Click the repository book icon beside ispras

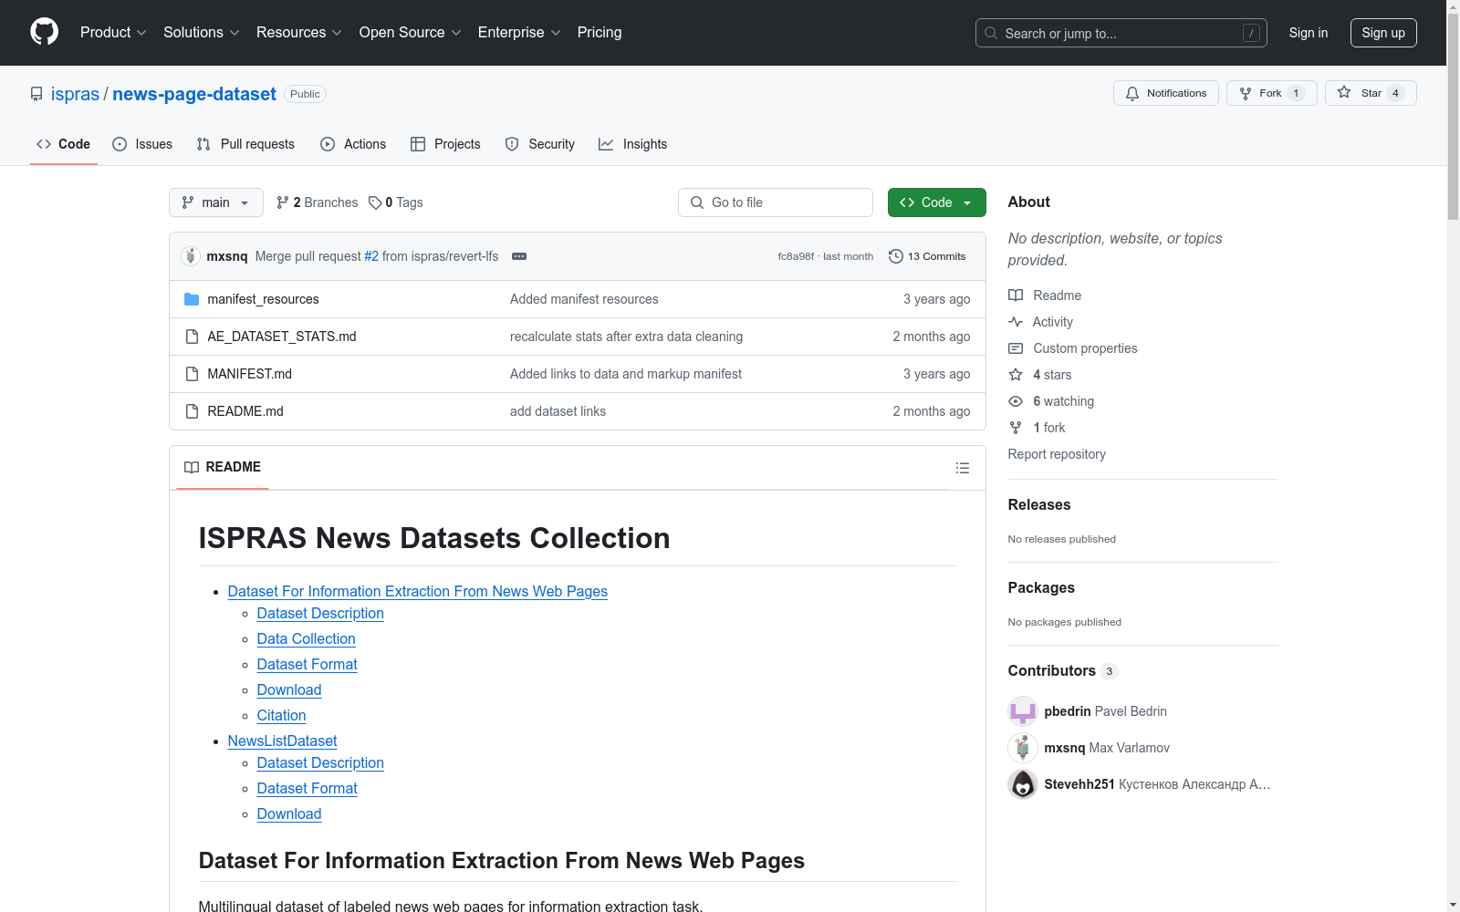click(x=36, y=94)
